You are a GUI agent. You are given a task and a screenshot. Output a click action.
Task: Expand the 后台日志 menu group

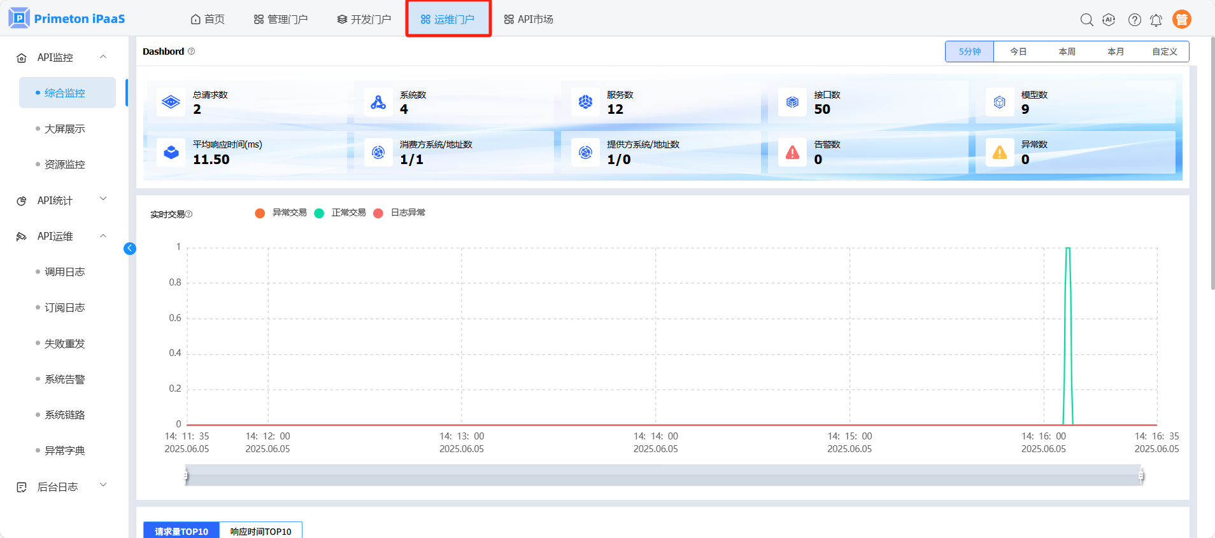62,486
